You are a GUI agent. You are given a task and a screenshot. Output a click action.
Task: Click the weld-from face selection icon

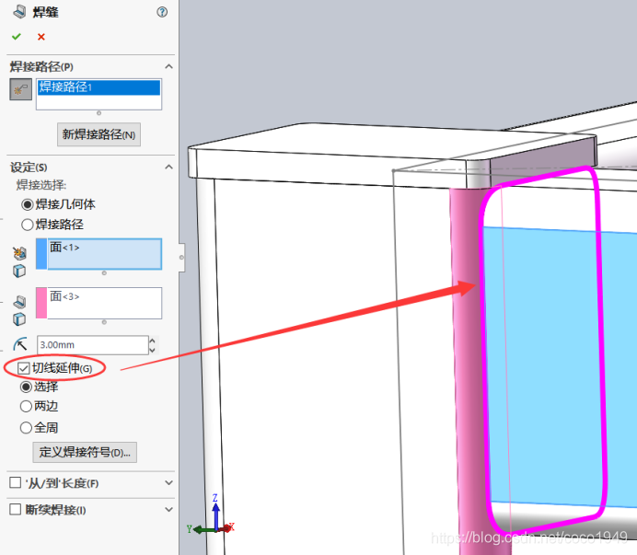19,253
